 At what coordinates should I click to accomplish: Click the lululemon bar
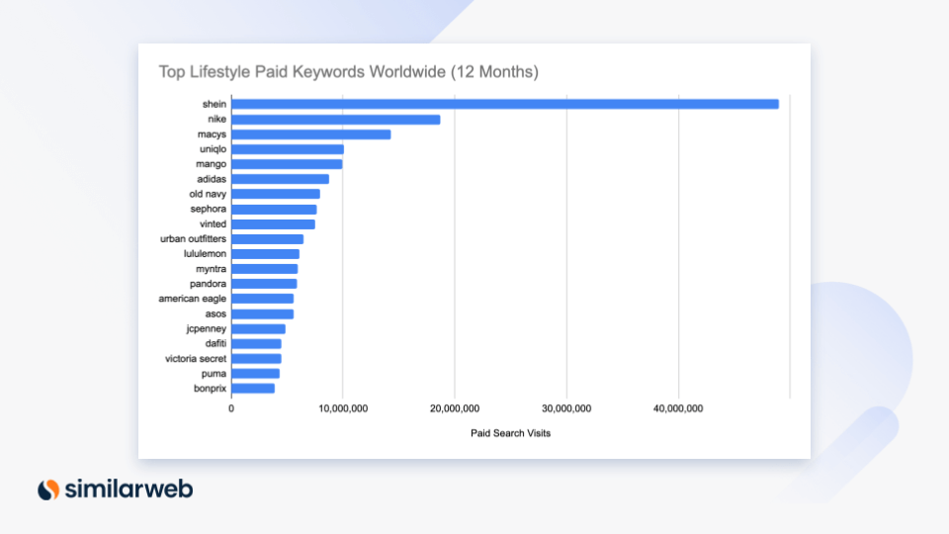pos(266,254)
